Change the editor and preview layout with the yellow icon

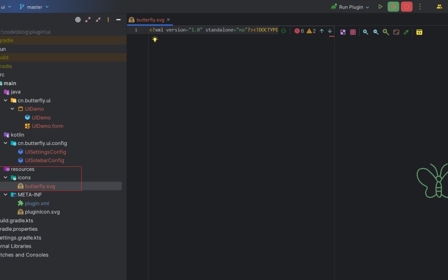(x=419, y=32)
